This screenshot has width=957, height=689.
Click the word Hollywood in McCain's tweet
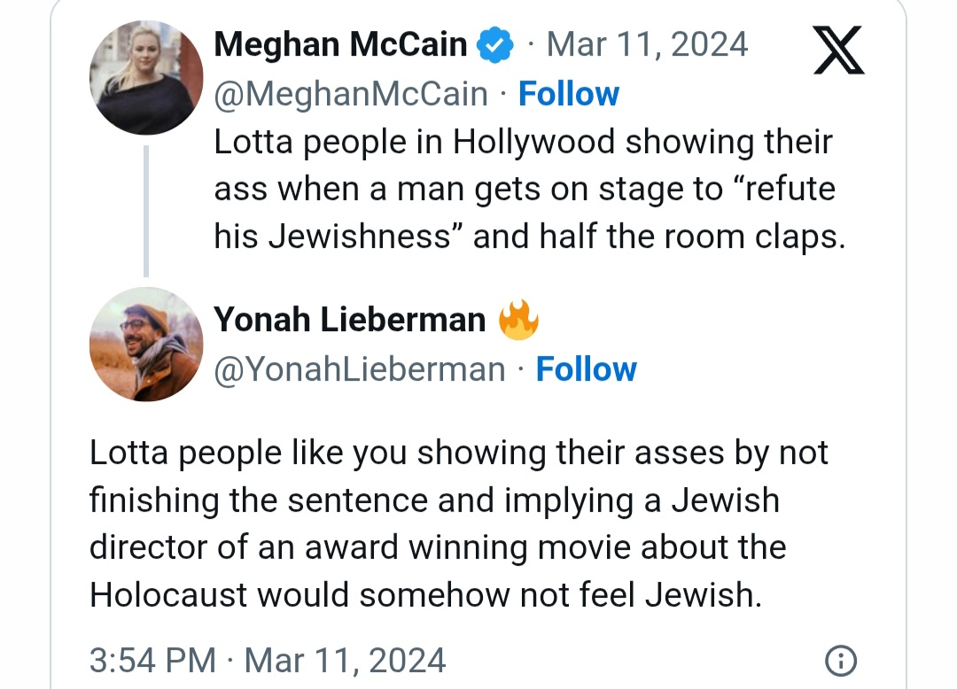[x=533, y=142]
